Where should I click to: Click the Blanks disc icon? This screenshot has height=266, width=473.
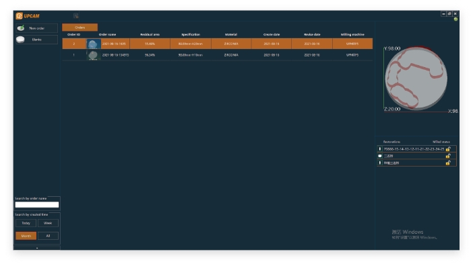coord(20,40)
